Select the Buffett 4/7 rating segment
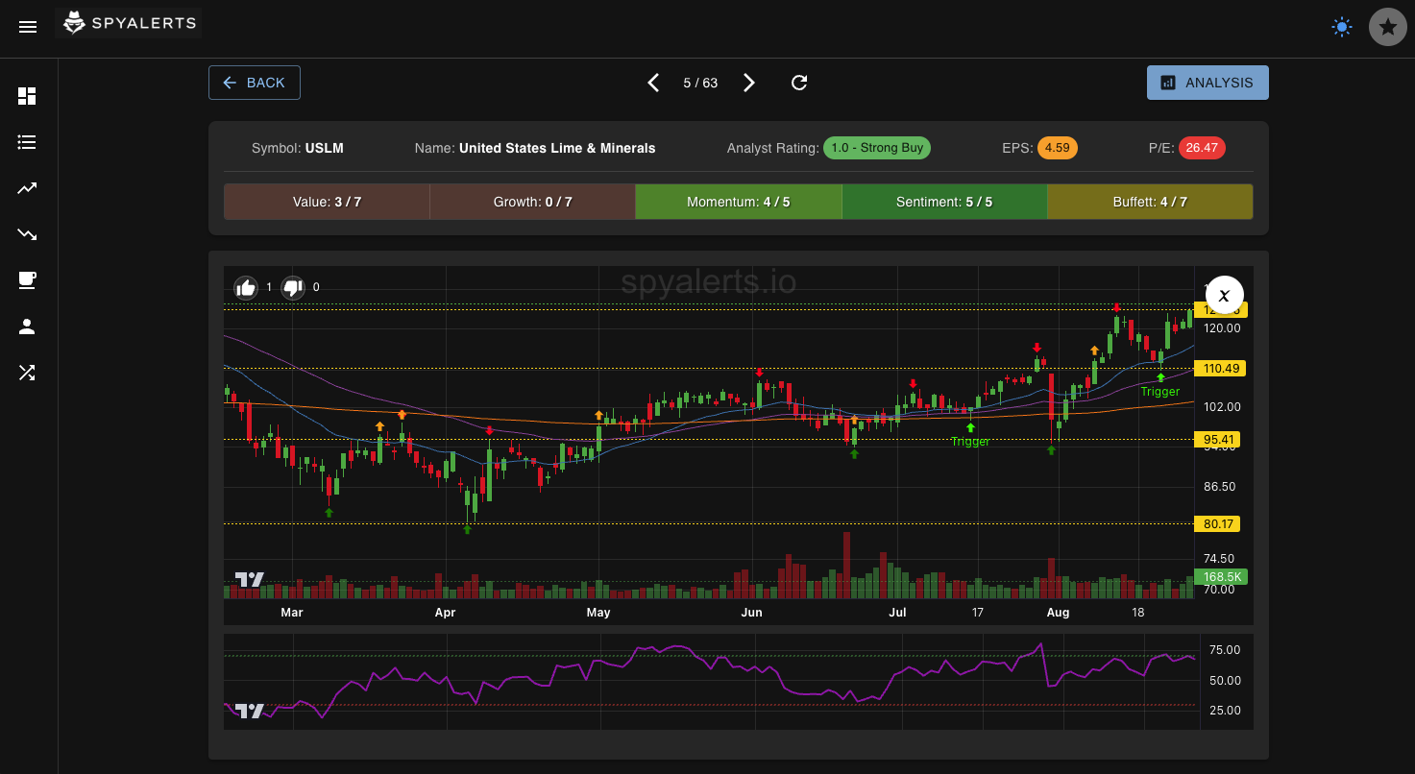The image size is (1415, 774). pos(1150,202)
